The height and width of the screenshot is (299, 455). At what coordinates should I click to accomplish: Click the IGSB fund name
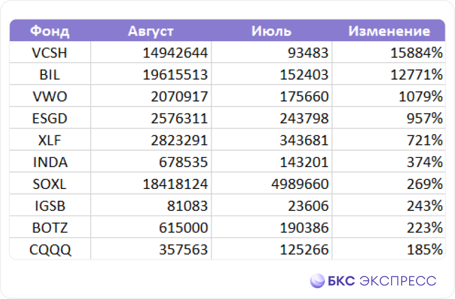50,206
